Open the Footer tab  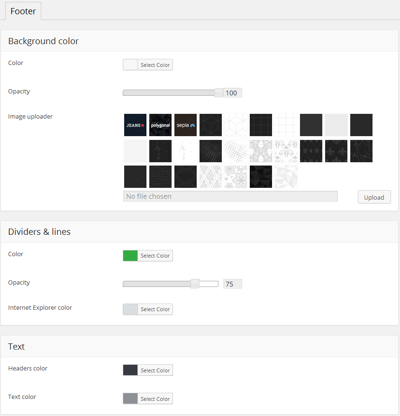[23, 11]
